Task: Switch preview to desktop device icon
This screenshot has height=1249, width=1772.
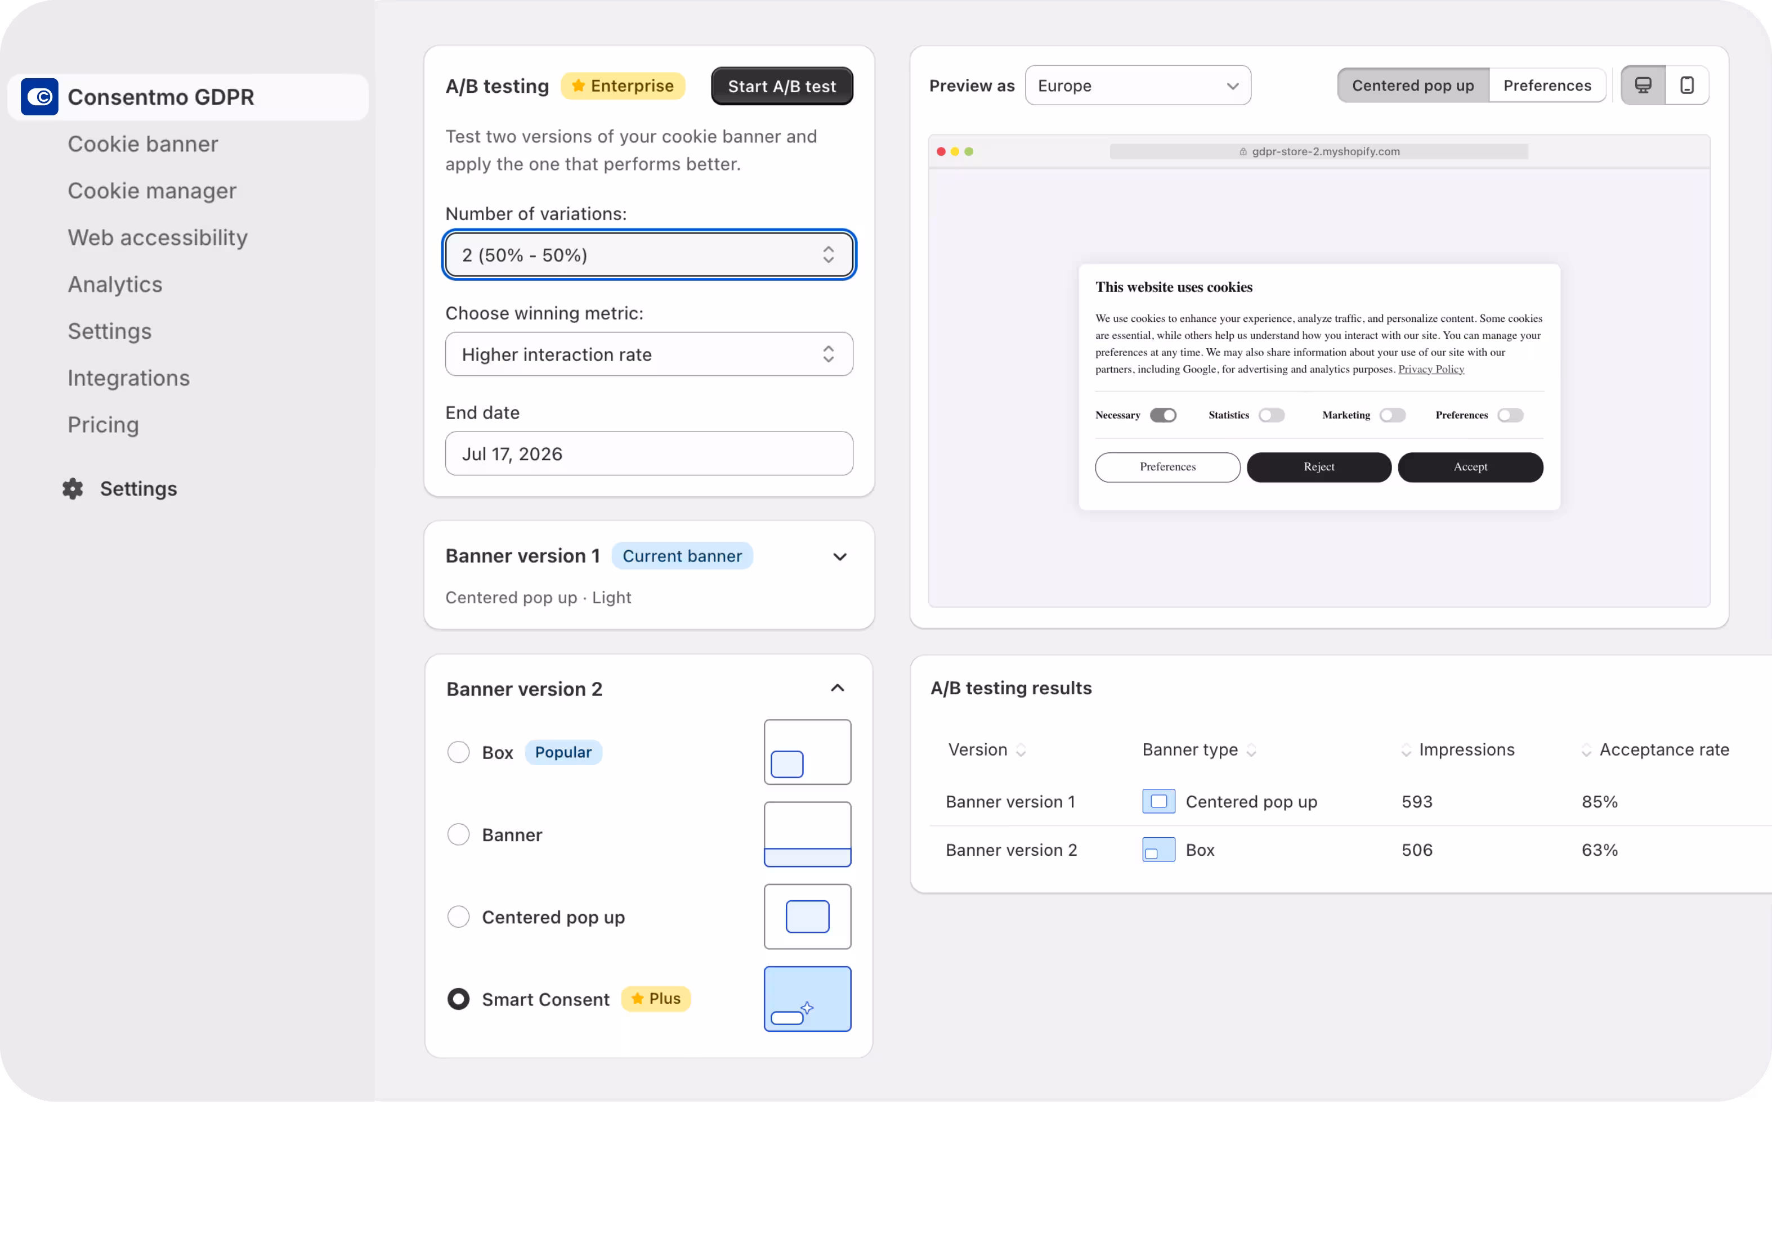Action: point(1643,85)
